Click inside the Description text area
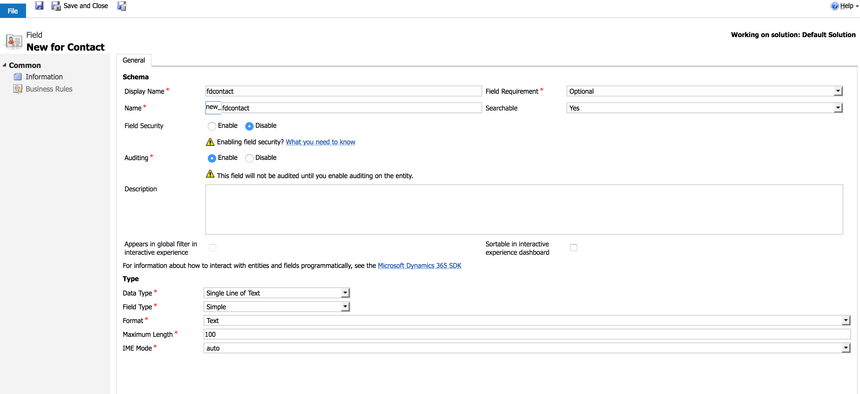Screen dimensions: 860x394 tap(524, 210)
